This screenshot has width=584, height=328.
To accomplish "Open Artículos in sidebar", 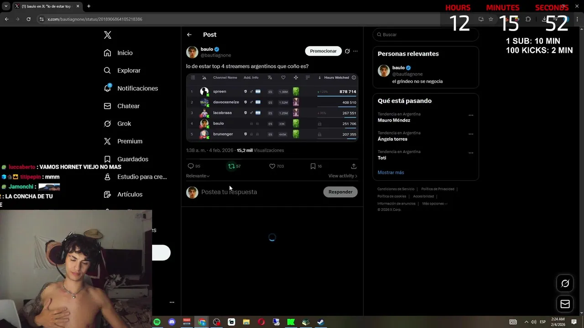I will (x=123, y=195).
